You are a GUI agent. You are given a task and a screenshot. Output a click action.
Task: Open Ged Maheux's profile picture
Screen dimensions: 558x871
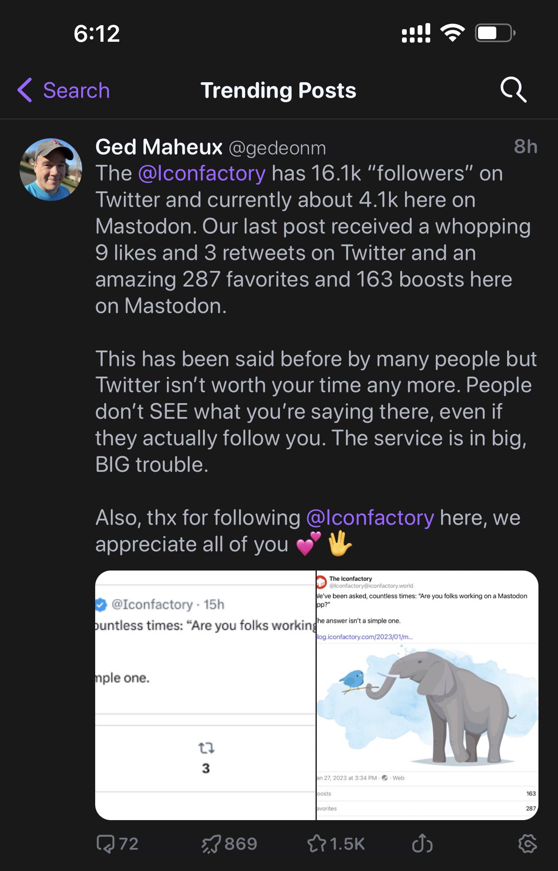pyautogui.click(x=51, y=170)
